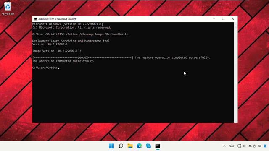Launch File Explorer from the taskbar

pos(130,146)
